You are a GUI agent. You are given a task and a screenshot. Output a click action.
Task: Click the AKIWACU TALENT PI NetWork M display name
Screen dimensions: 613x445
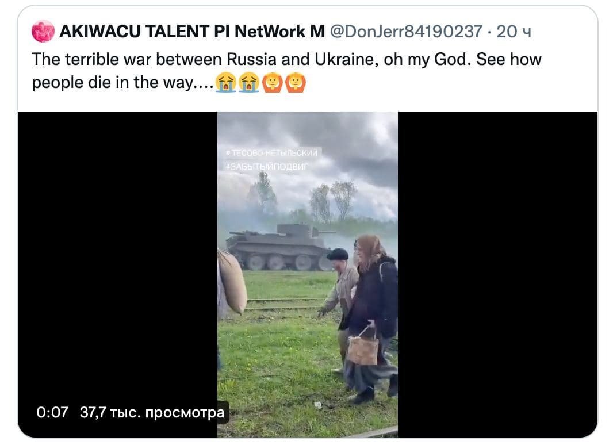[x=191, y=32]
